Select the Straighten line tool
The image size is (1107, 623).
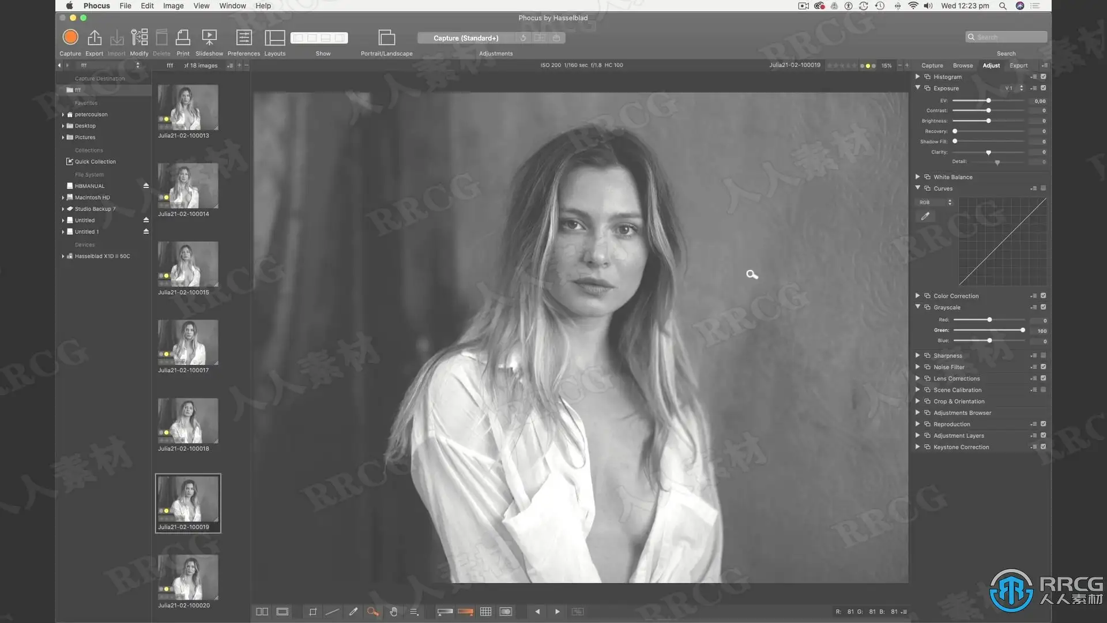pyautogui.click(x=333, y=611)
